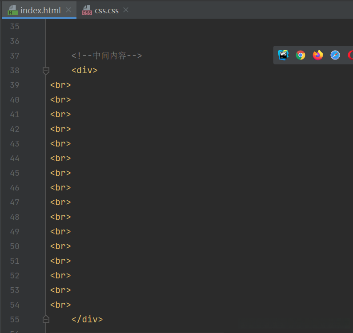Select the index.html tab
Viewport: 353px width, 333px height.
pos(40,10)
